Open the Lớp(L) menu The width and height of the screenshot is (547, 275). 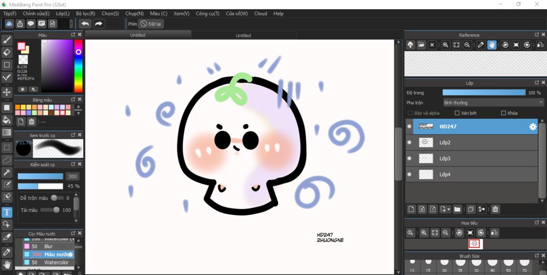pyautogui.click(x=63, y=13)
